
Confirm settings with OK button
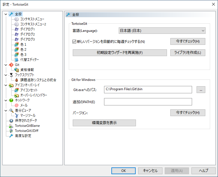[124, 171]
